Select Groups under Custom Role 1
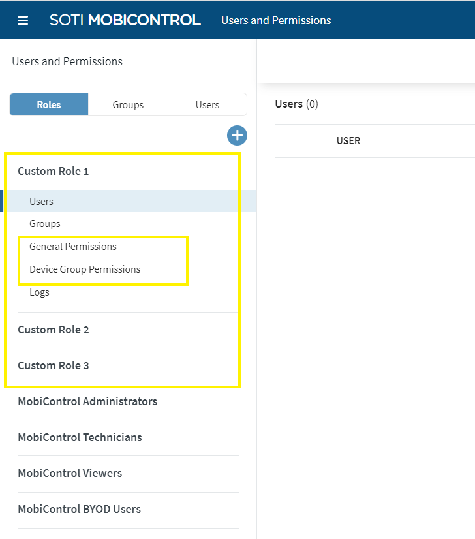The height and width of the screenshot is (539, 475). (45, 224)
